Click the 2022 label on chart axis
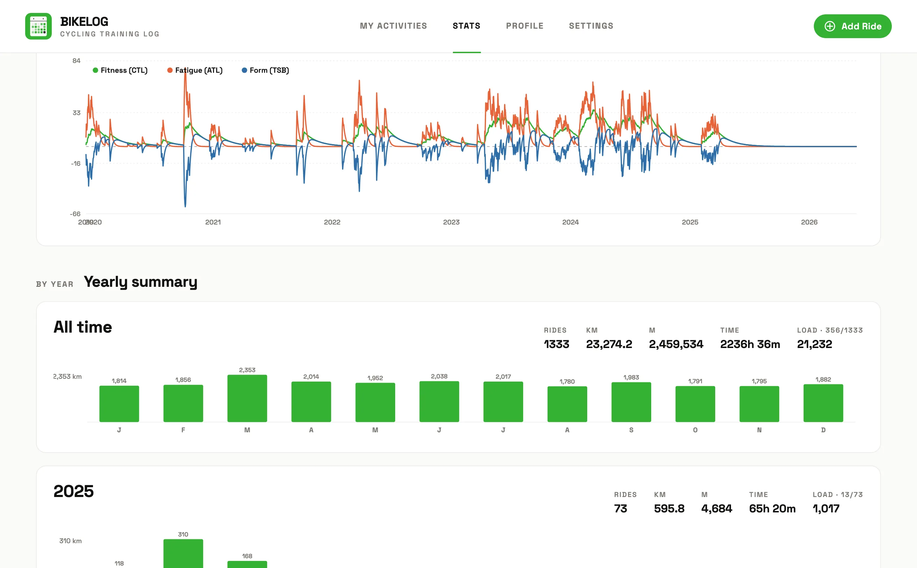Screen dimensions: 917x568 (332, 222)
